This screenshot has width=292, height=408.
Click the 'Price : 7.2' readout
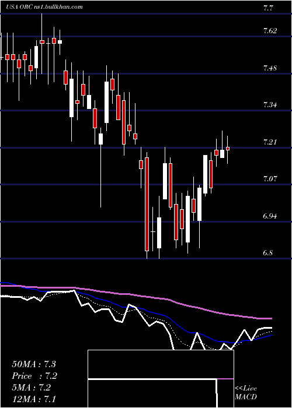pyautogui.click(x=34, y=376)
